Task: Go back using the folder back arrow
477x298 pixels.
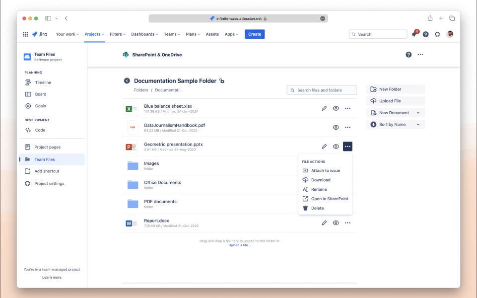Action: (127, 80)
